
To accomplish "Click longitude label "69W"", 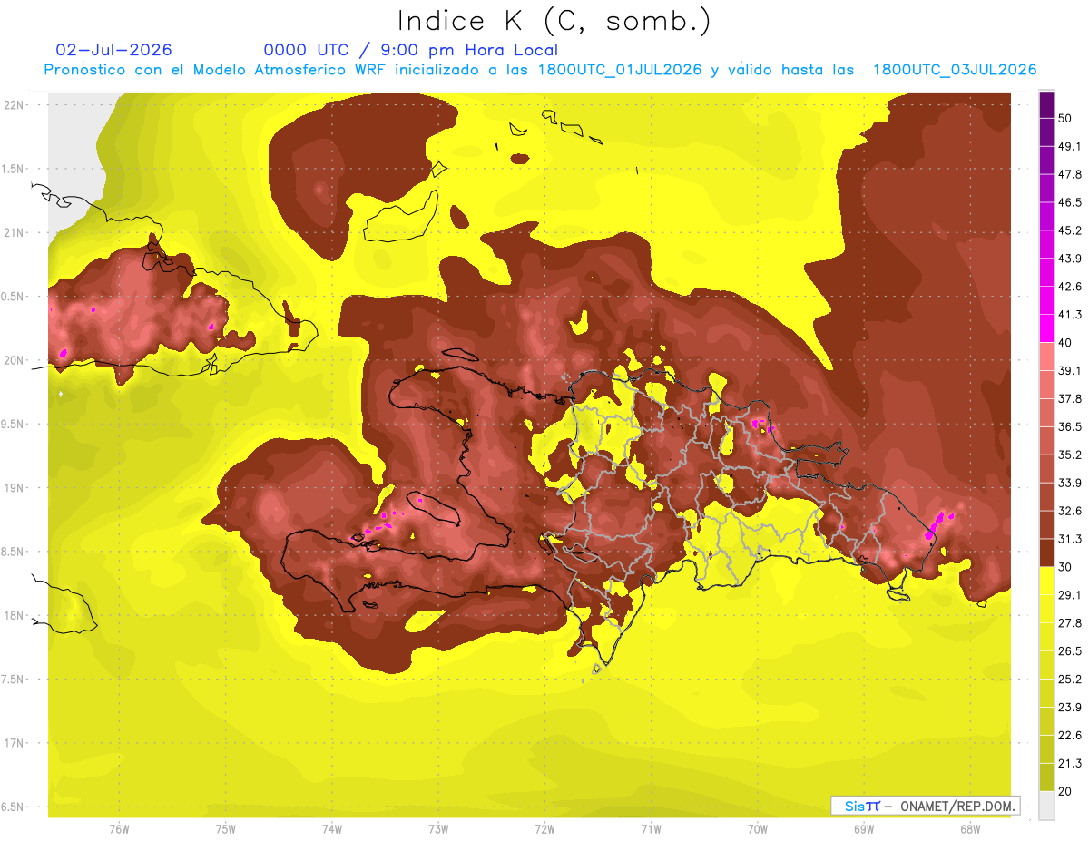I will [863, 828].
